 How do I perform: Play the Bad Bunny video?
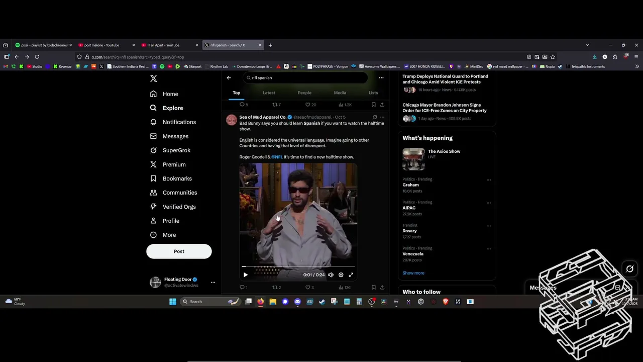click(x=245, y=275)
